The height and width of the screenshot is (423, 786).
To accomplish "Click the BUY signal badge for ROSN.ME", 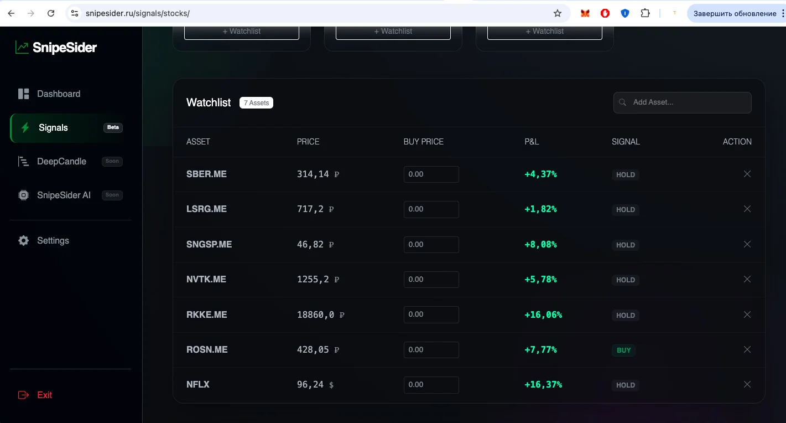I will click(624, 350).
